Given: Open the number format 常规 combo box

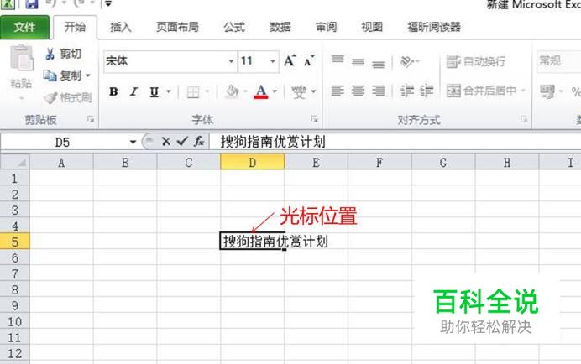Looking at the screenshot, I should click(x=558, y=60).
